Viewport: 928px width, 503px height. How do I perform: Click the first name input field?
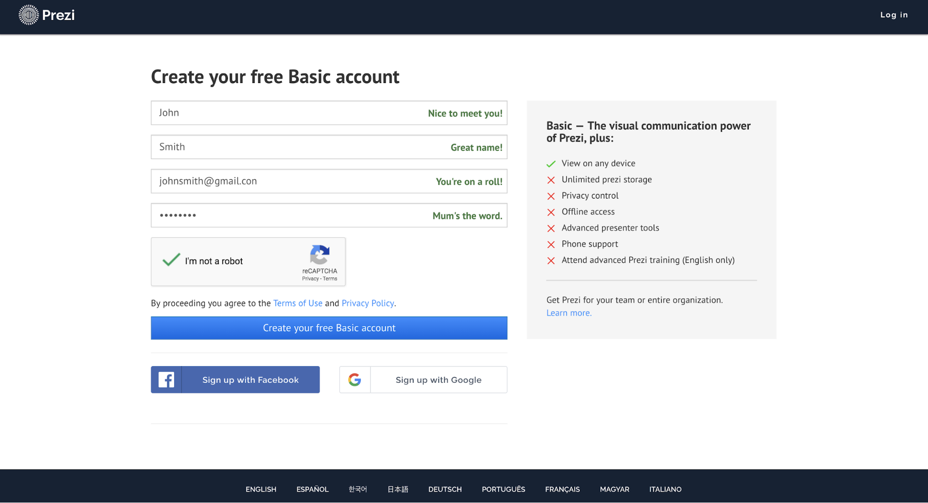tap(329, 113)
